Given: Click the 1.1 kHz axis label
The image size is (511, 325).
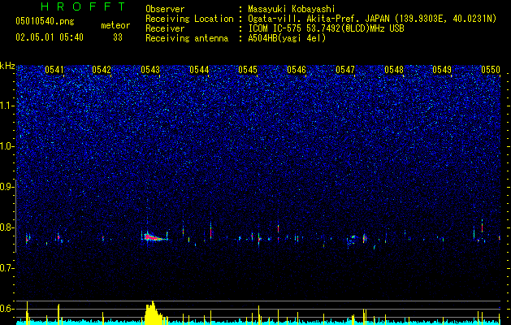Looking at the screenshot, I should click(6, 106).
